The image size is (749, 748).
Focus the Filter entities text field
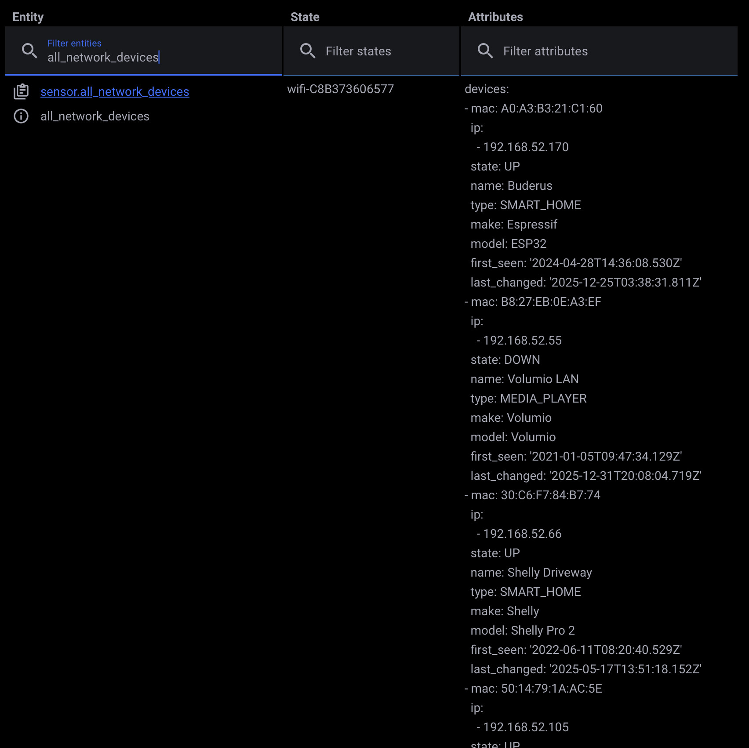pos(158,57)
